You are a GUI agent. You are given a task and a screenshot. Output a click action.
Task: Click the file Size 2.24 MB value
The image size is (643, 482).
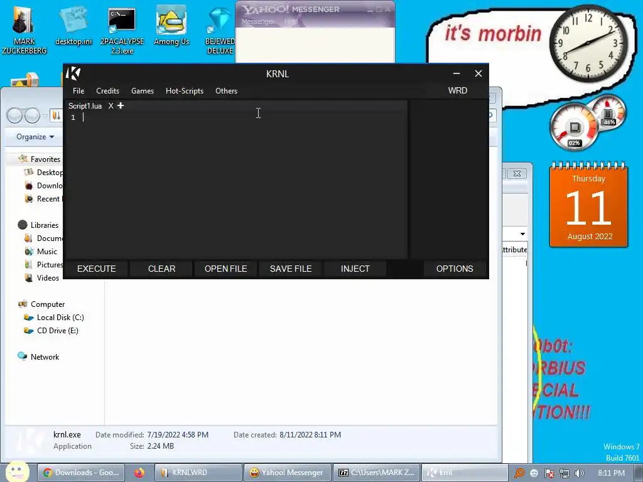160,446
